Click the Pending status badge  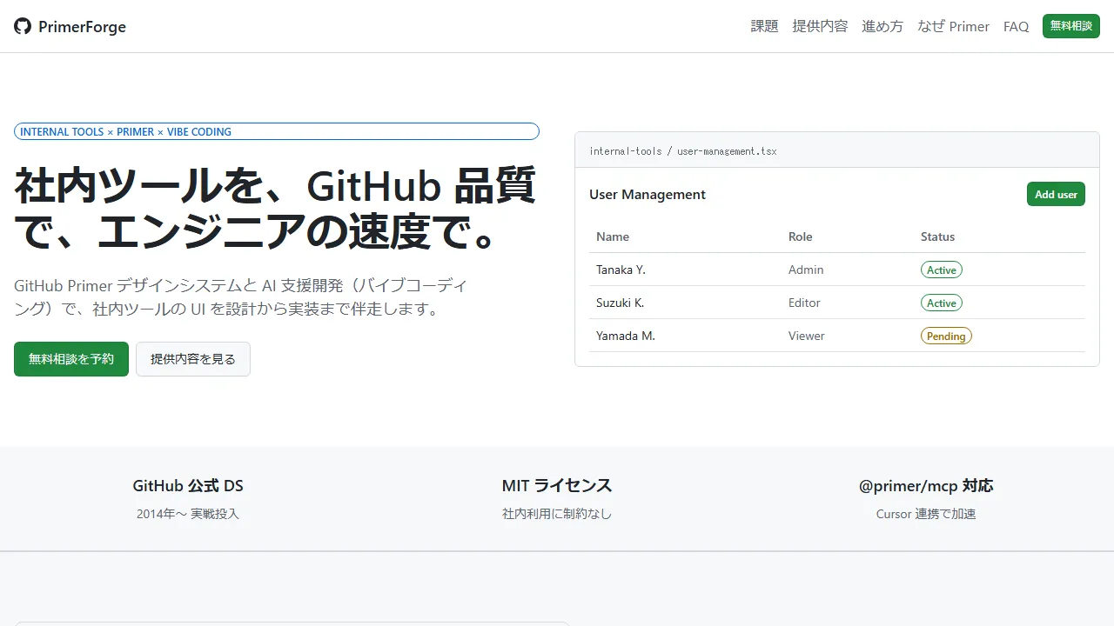click(946, 336)
